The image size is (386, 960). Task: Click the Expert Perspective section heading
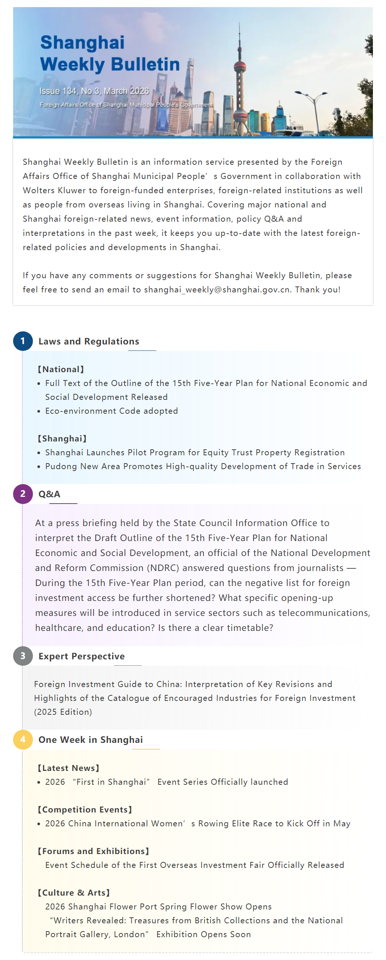(82, 656)
